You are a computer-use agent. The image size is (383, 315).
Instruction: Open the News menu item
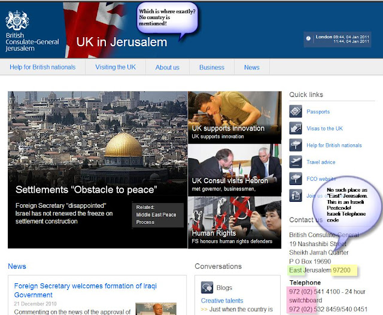tap(252, 68)
